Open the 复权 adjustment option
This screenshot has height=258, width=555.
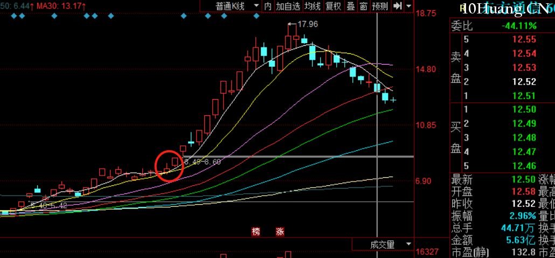(333, 6)
